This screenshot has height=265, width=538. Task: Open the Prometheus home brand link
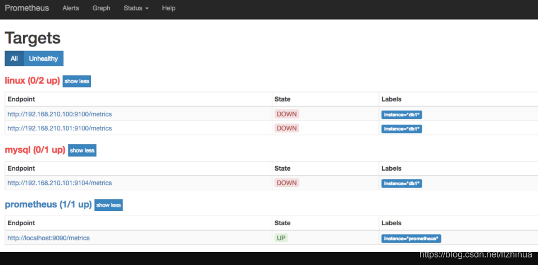(x=27, y=8)
